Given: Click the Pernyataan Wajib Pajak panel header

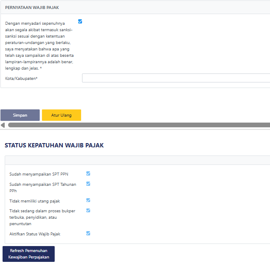Looking at the screenshot, I should click(x=32, y=8).
